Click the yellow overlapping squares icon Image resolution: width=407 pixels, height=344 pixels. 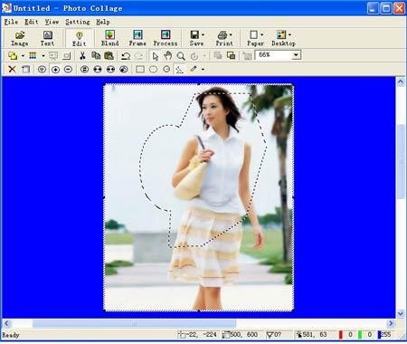click(x=13, y=55)
